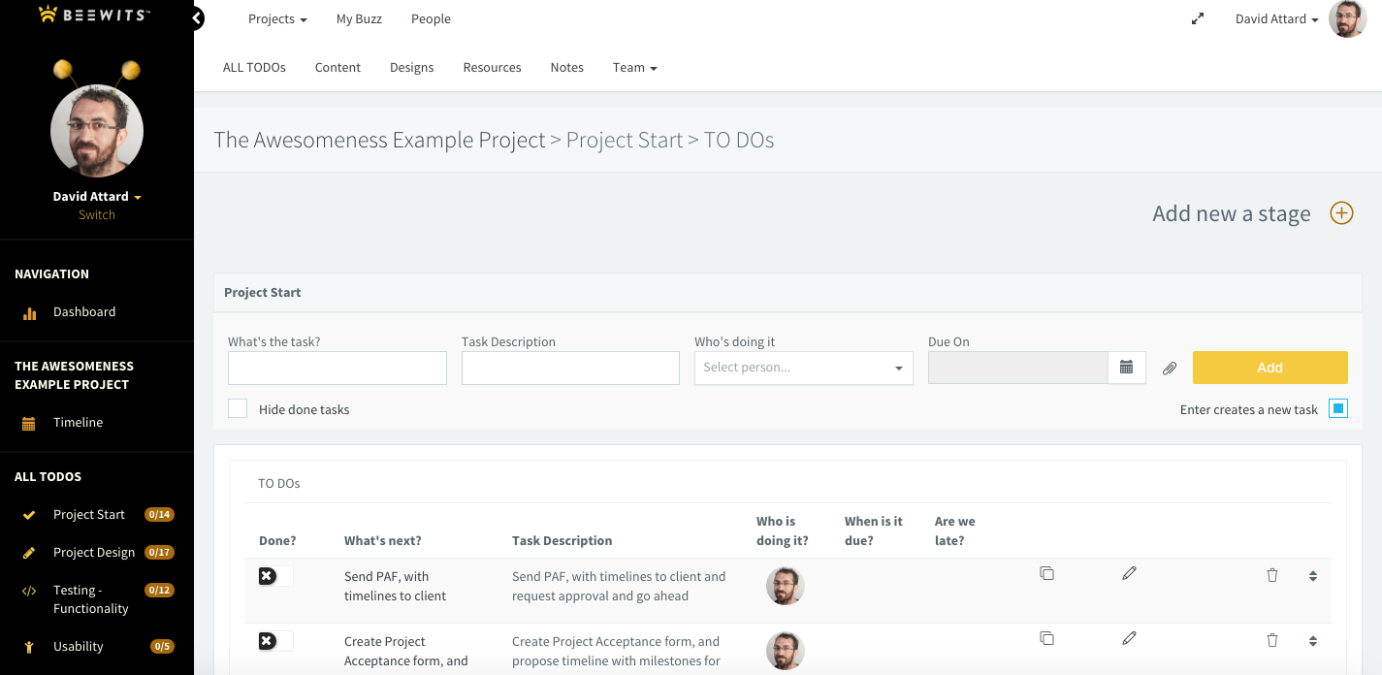Open the David Attard account dropdown in header
This screenshot has height=675, width=1382.
tap(1276, 19)
